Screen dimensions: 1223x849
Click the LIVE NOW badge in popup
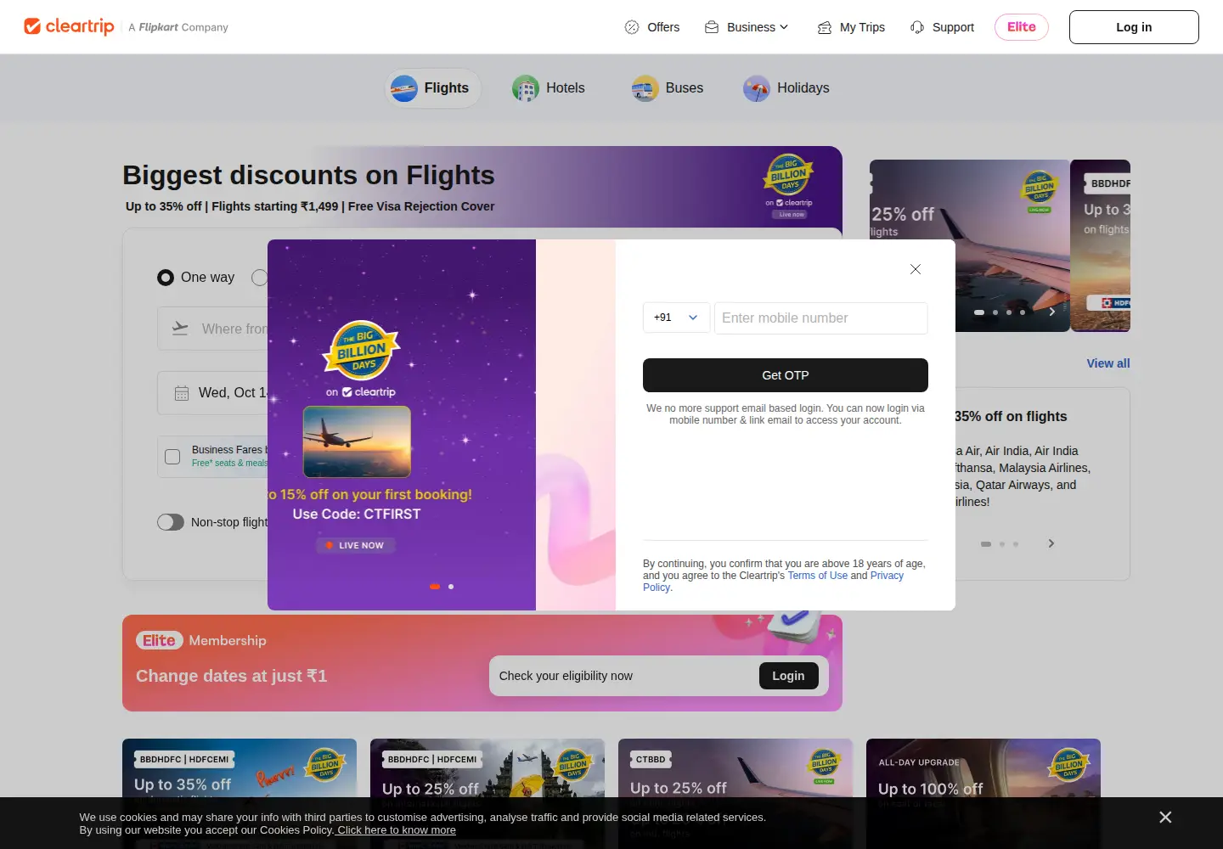(356, 545)
